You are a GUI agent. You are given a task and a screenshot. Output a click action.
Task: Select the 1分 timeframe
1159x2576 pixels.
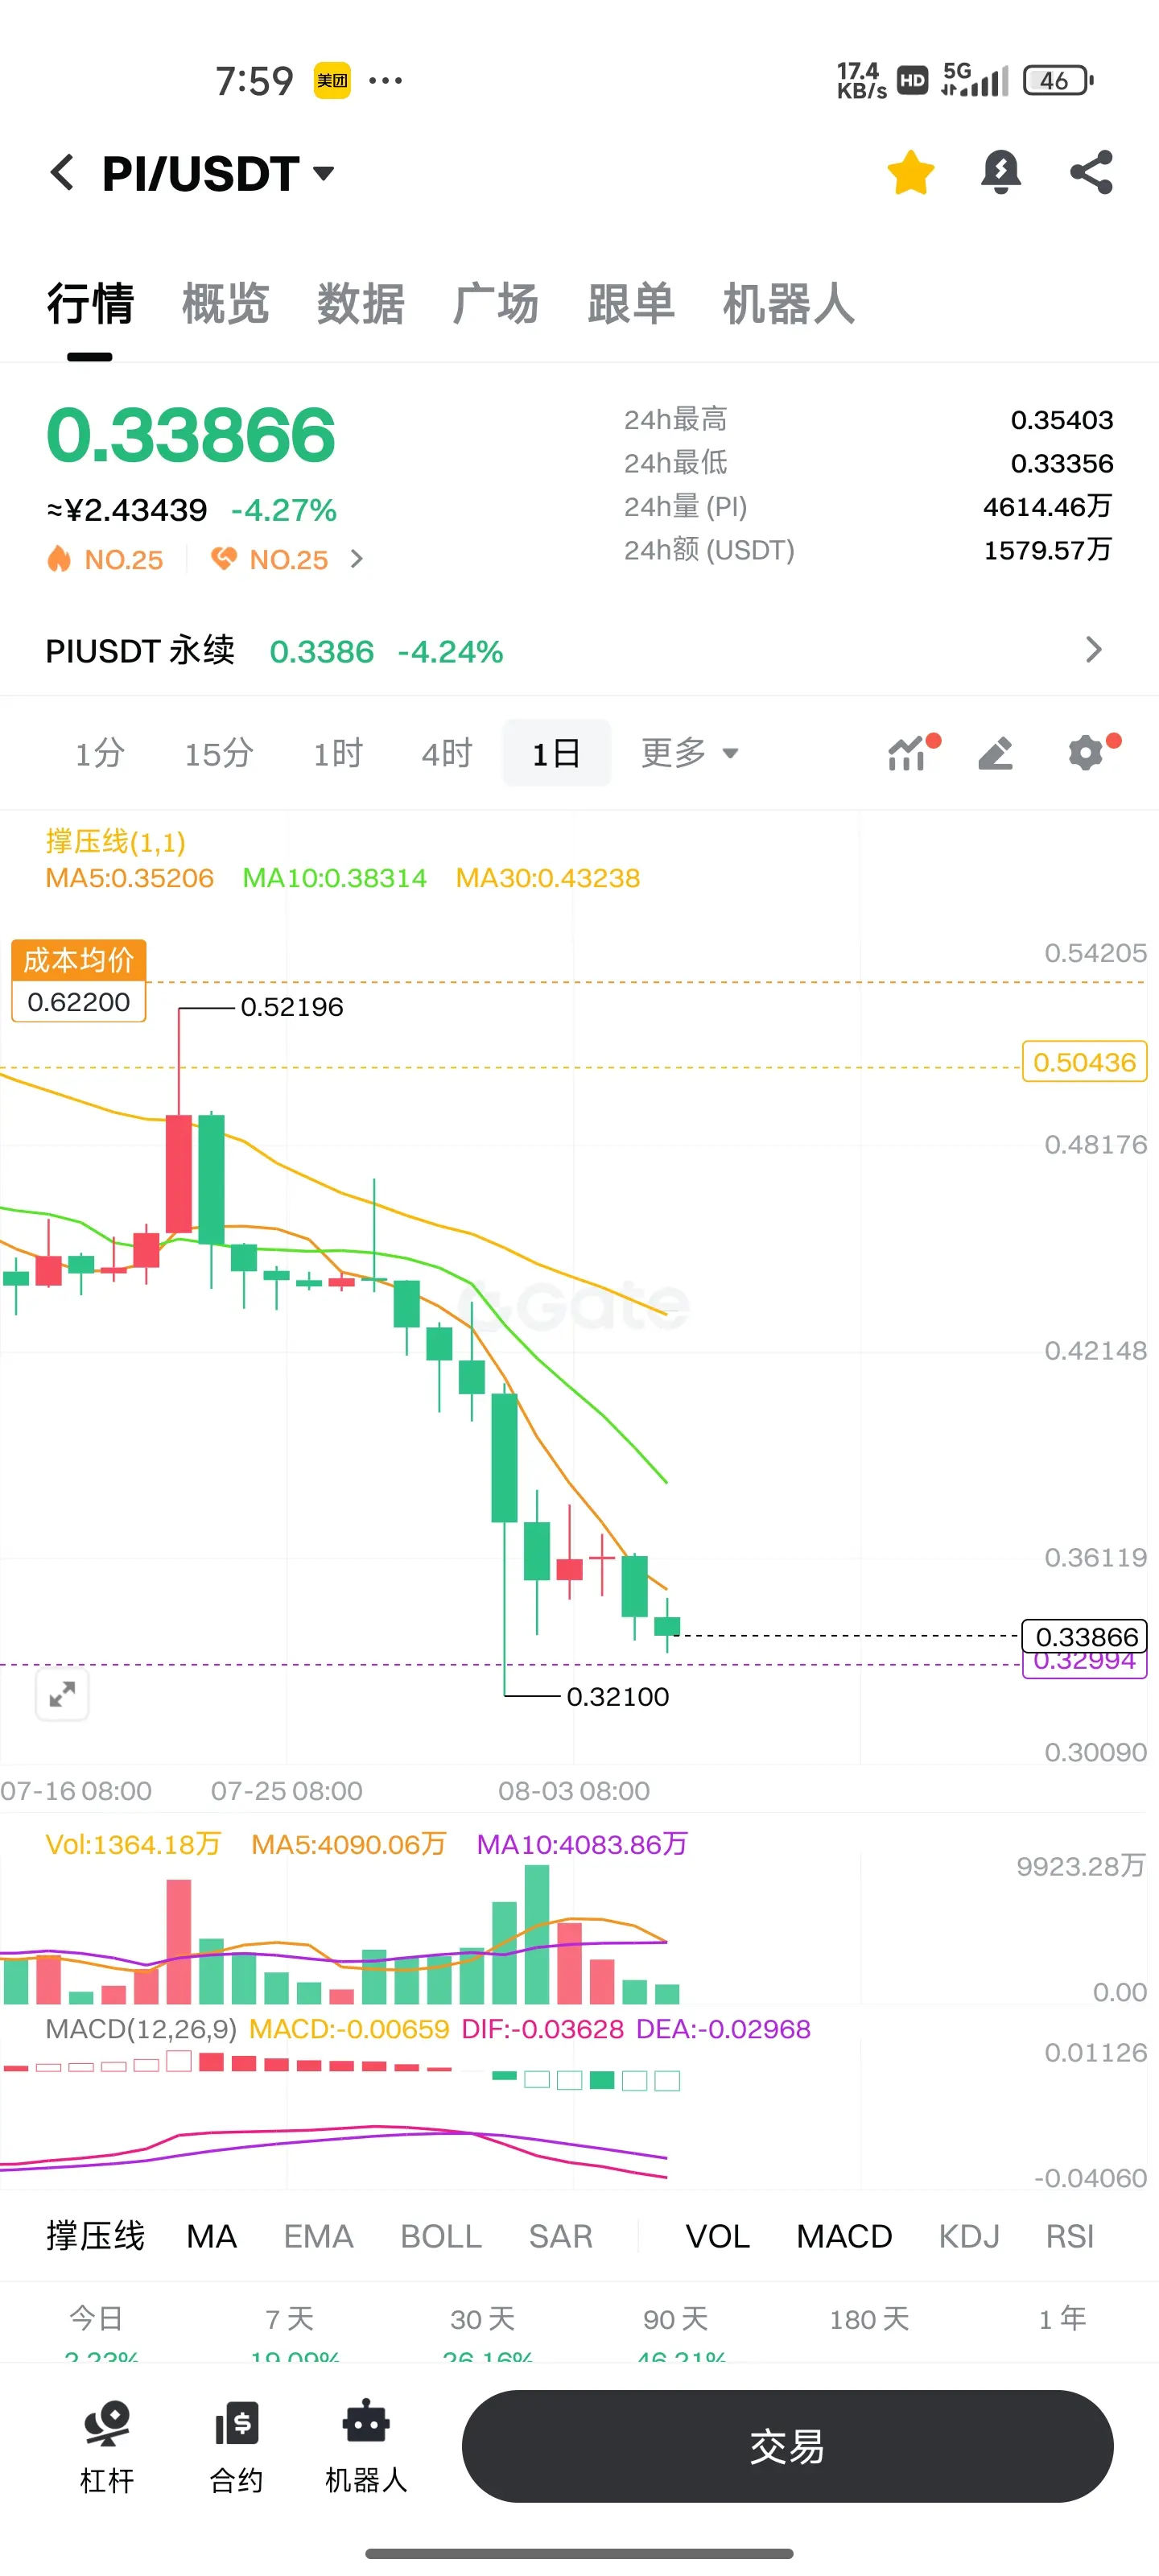point(99,753)
